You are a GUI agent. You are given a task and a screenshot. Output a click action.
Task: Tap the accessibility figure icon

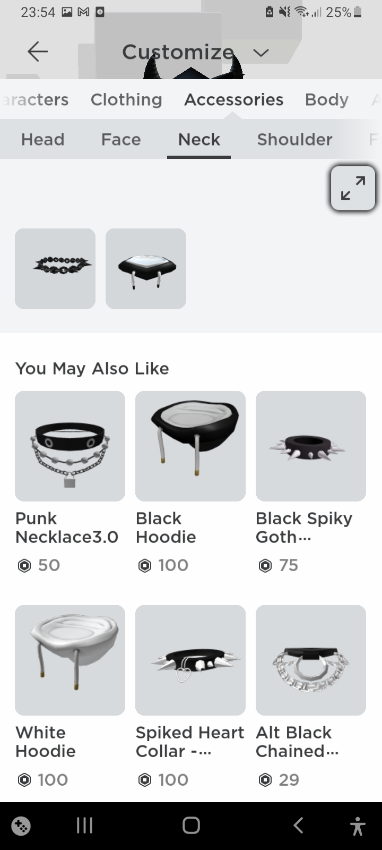pyautogui.click(x=358, y=826)
